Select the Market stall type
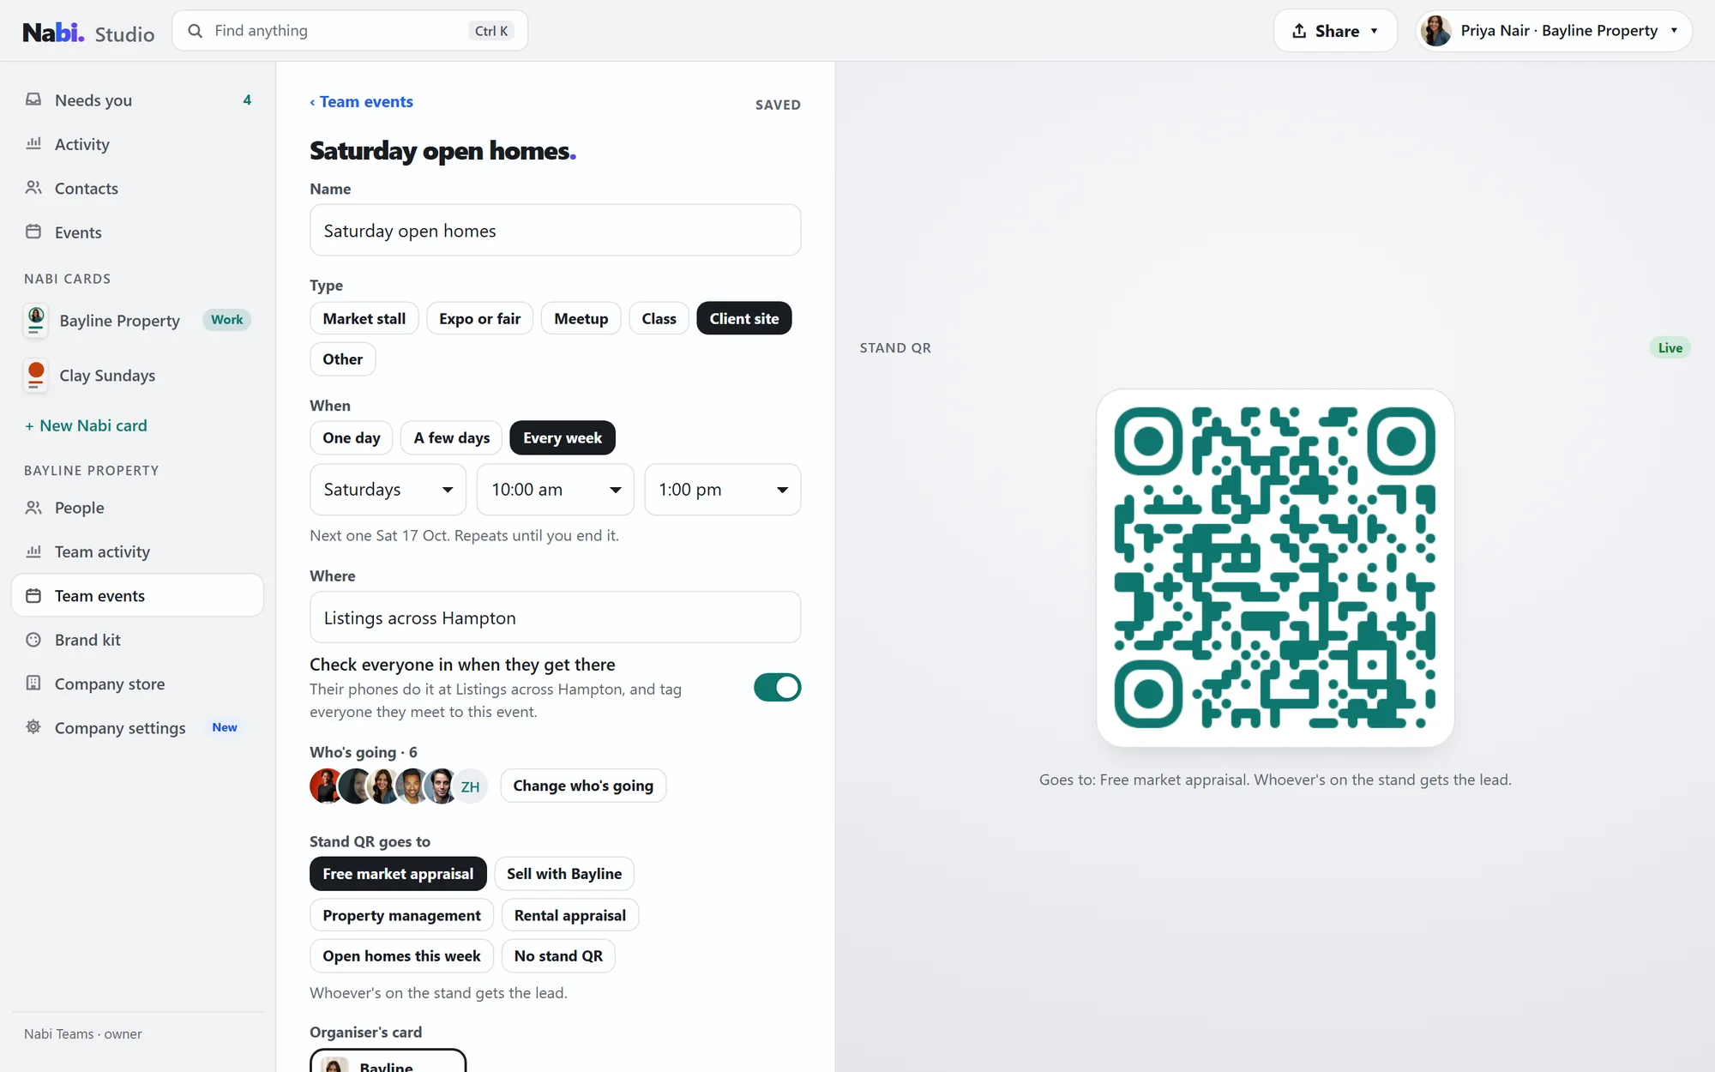 (x=364, y=318)
